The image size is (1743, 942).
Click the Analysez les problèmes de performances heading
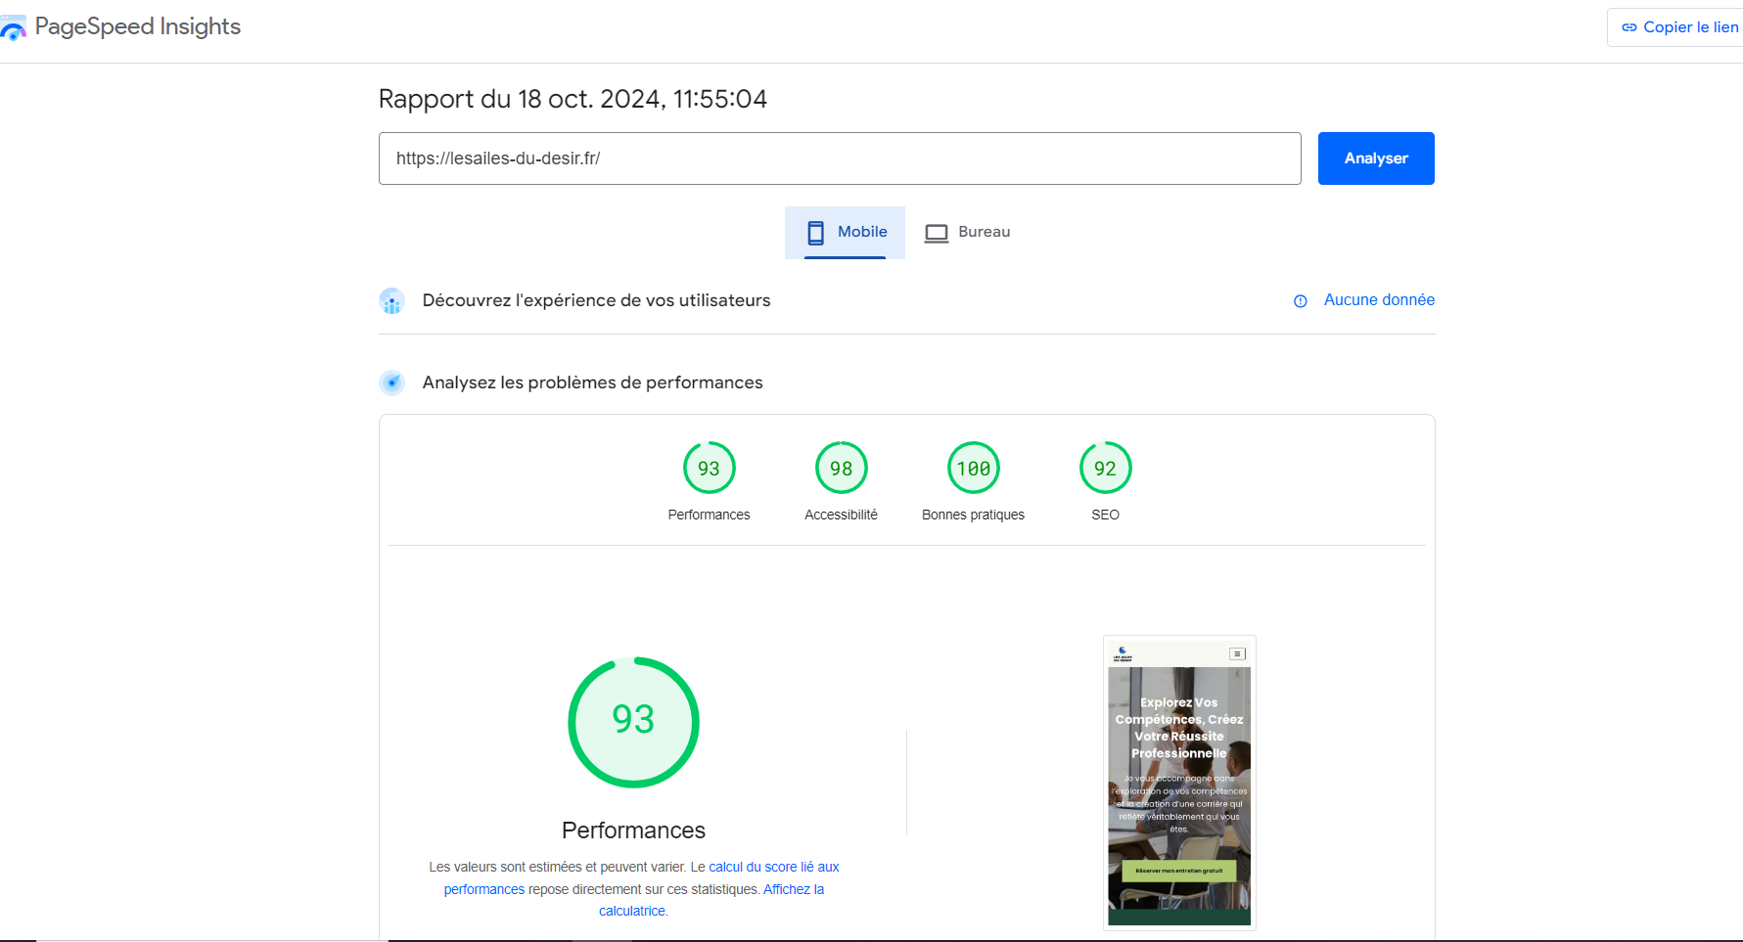tap(593, 382)
